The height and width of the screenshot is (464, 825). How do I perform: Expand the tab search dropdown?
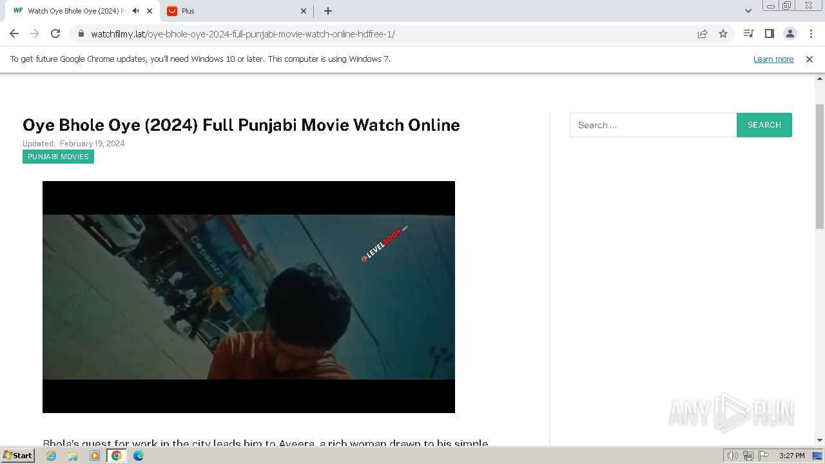pos(748,11)
